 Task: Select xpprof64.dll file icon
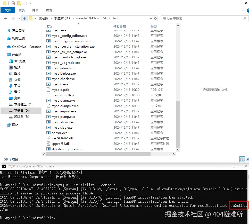[x=48, y=144]
